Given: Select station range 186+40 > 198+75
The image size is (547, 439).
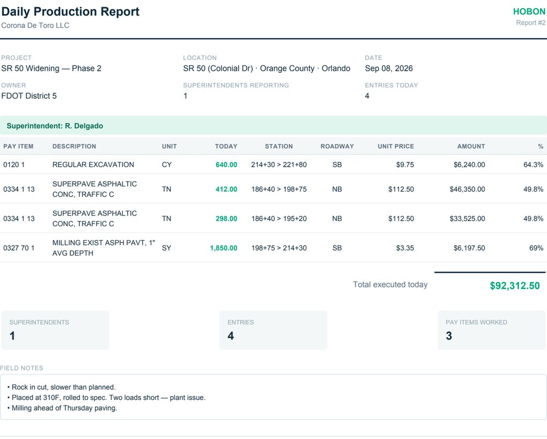Looking at the screenshot, I should pos(279,189).
